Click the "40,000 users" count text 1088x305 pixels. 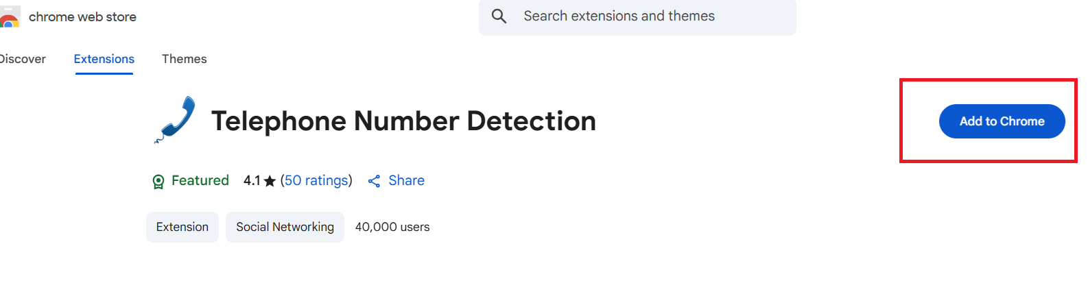point(392,227)
